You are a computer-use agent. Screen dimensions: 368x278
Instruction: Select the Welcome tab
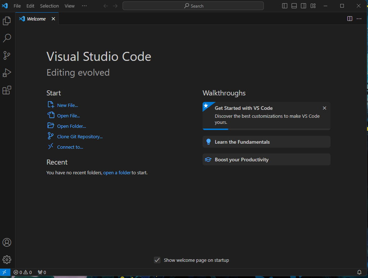point(37,19)
